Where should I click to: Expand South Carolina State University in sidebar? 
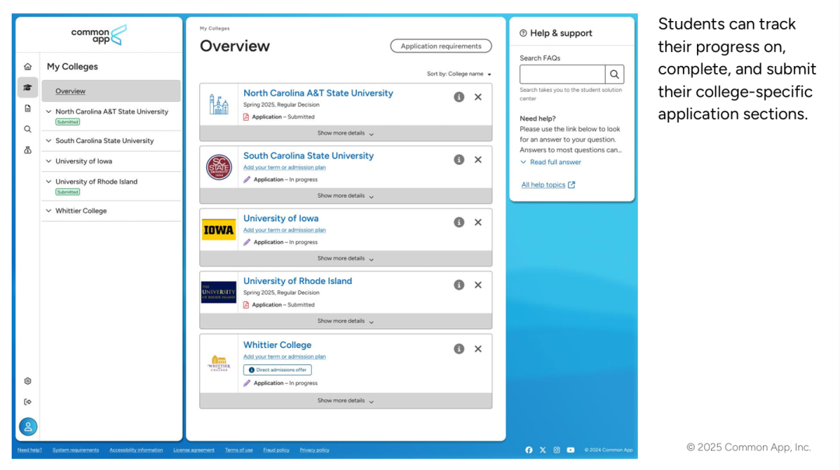[49, 140]
